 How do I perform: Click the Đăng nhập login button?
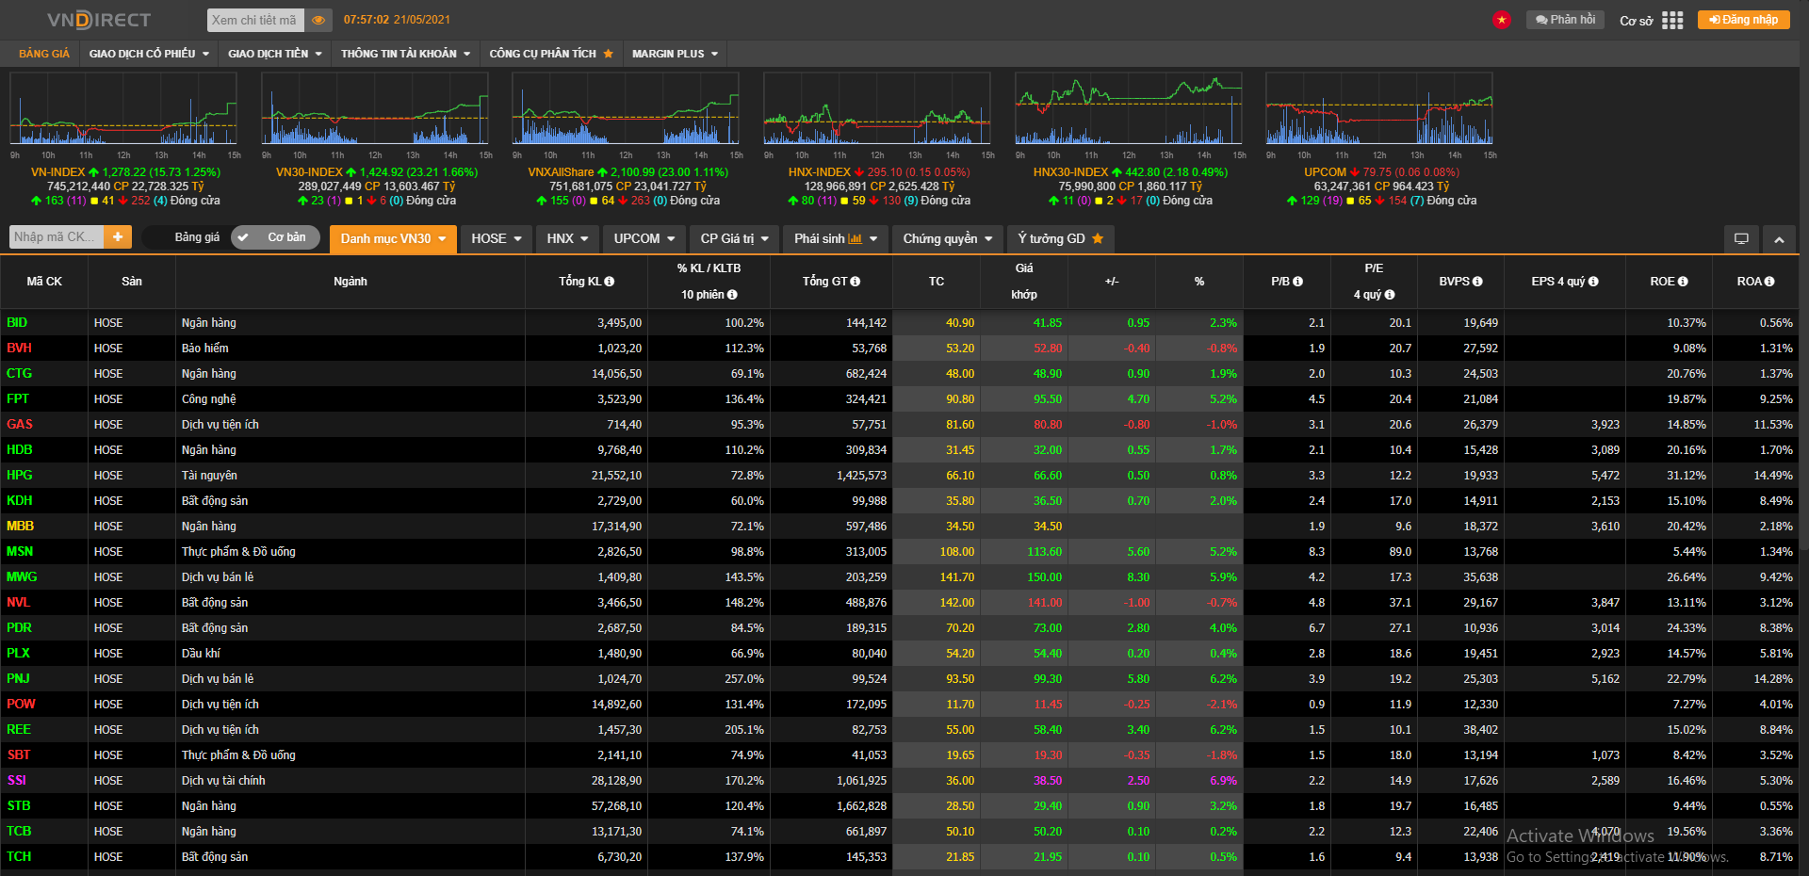pyautogui.click(x=1743, y=20)
